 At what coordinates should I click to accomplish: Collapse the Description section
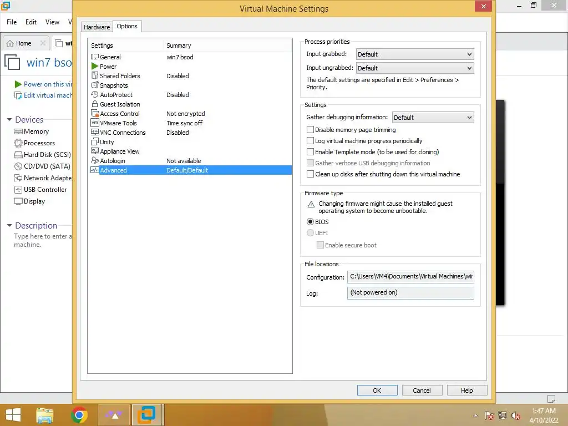click(x=9, y=225)
